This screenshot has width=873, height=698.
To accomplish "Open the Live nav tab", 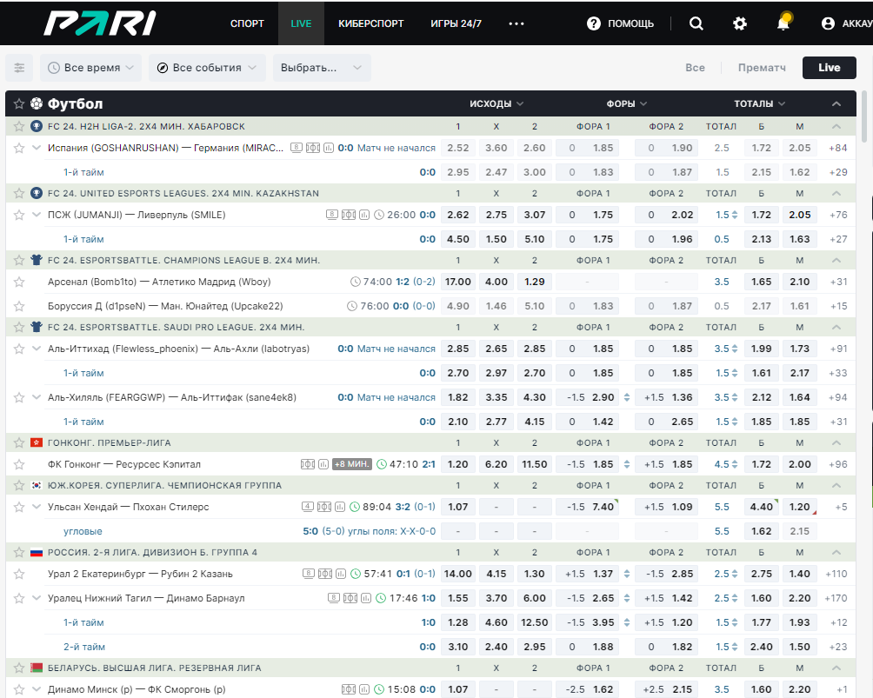I will (301, 23).
